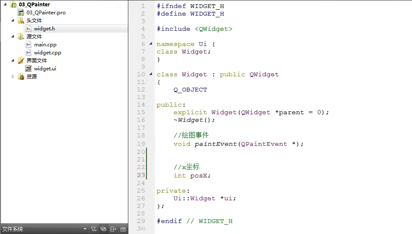Click the '#endif // WIDGET_H' line
This screenshot has height=234, width=412.
(195, 221)
